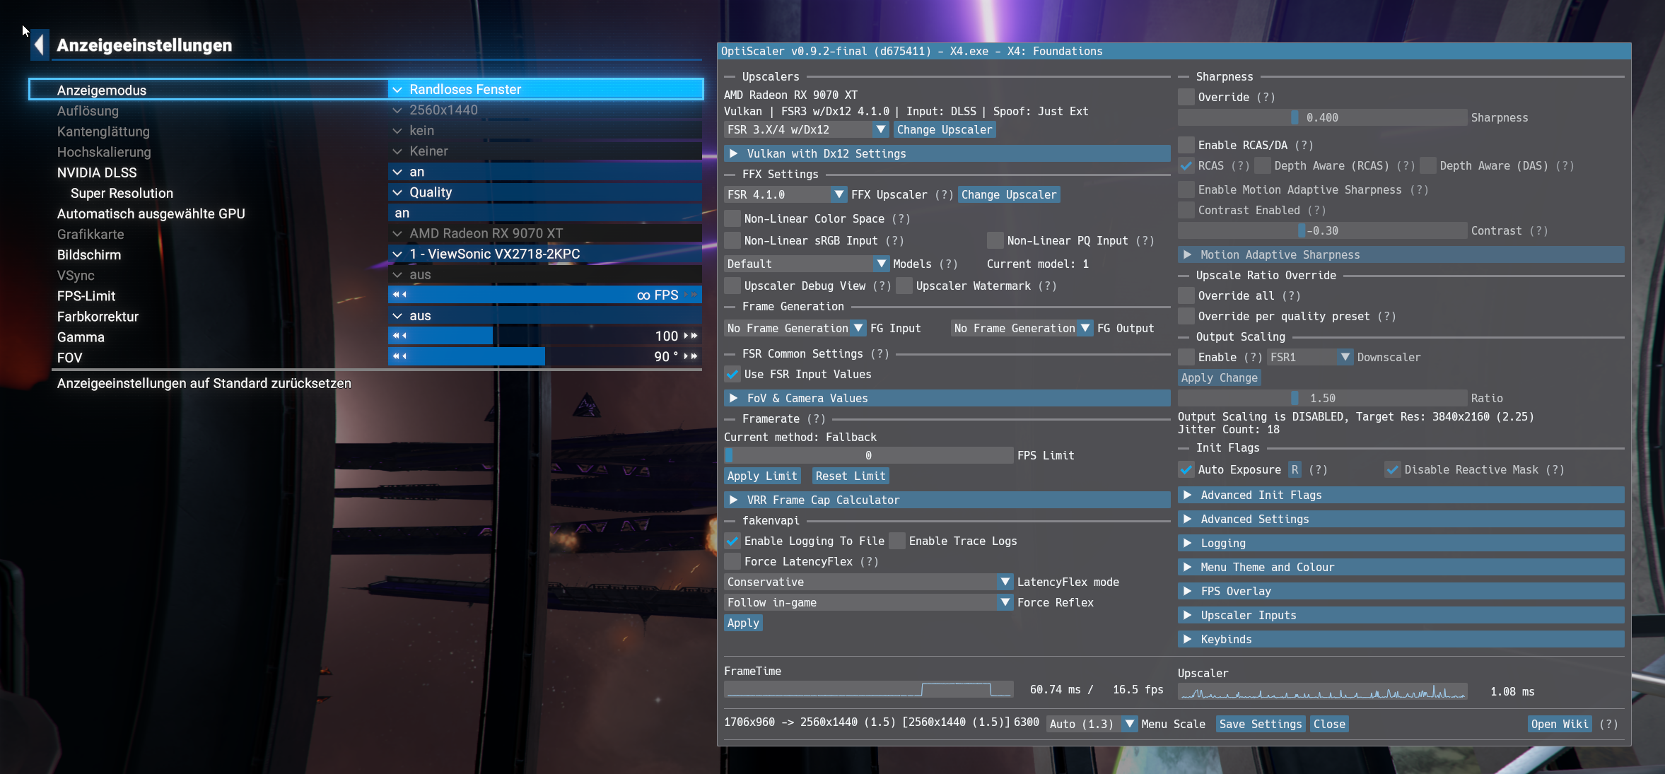
Task: Select the Farbkorrektur setting row
Action: point(379,315)
